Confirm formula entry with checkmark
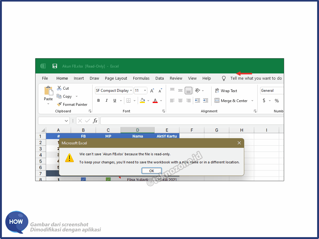This screenshot has width=319, height=239. pos(88,121)
